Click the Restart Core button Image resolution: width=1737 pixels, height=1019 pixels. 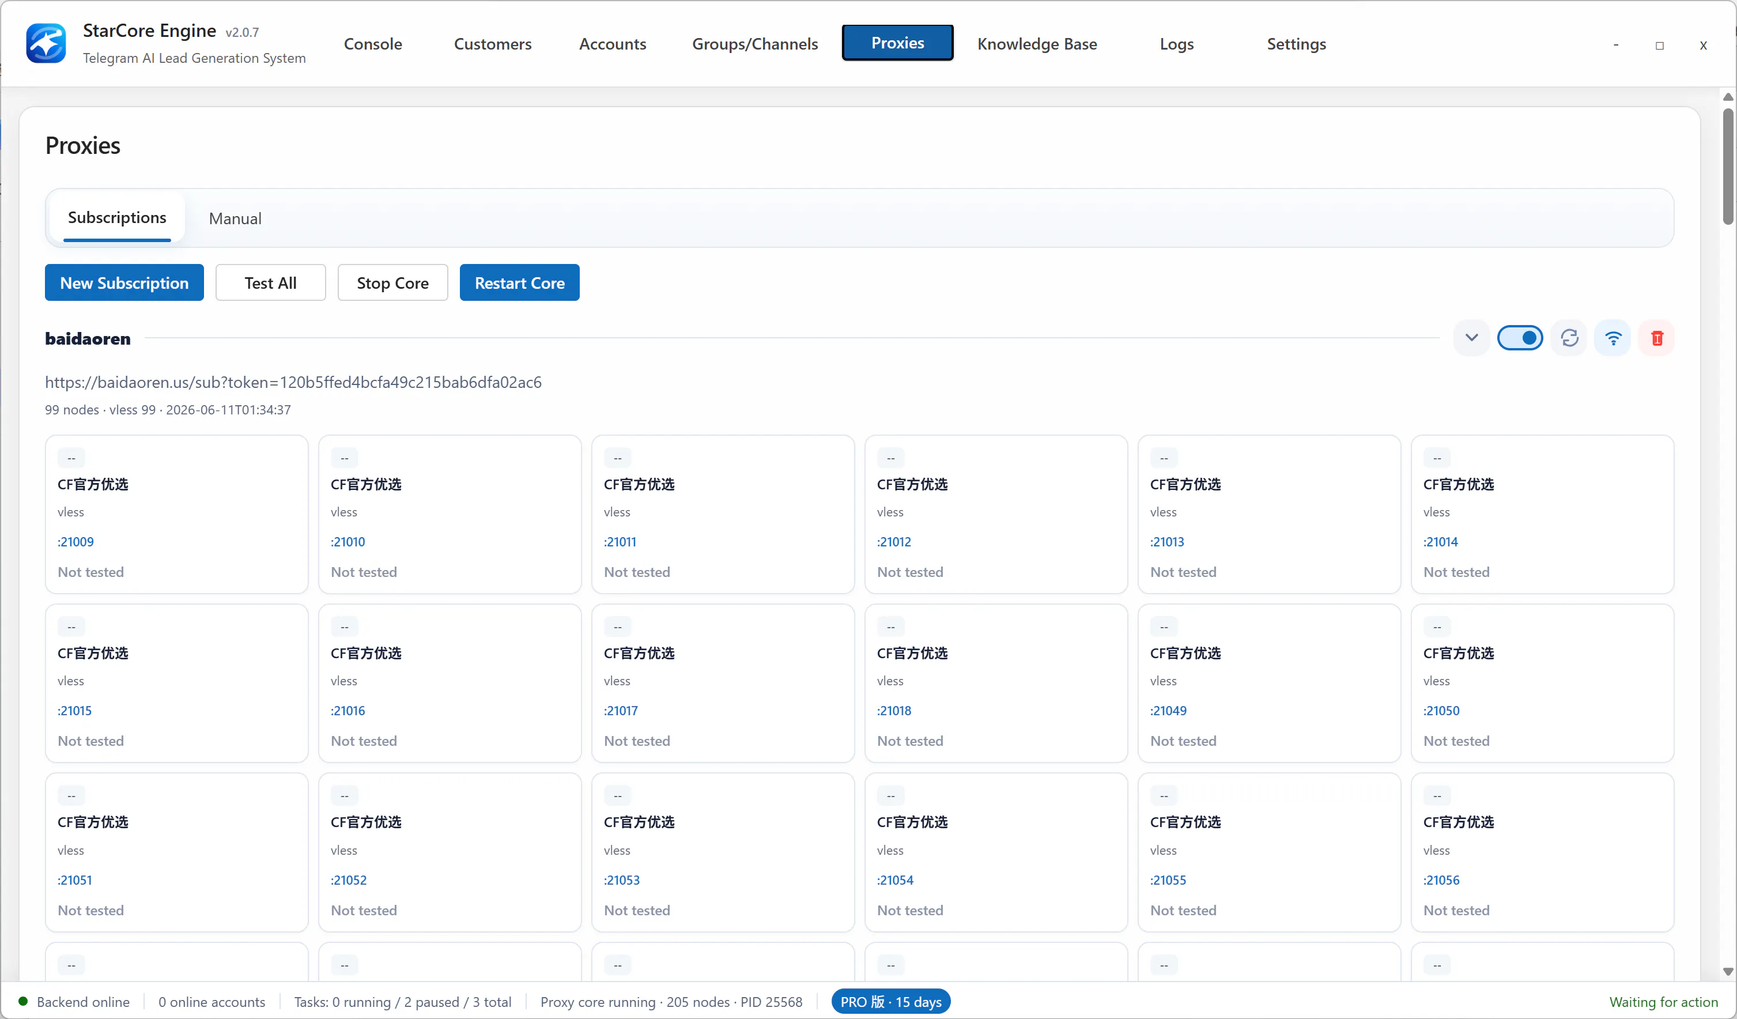(x=520, y=282)
